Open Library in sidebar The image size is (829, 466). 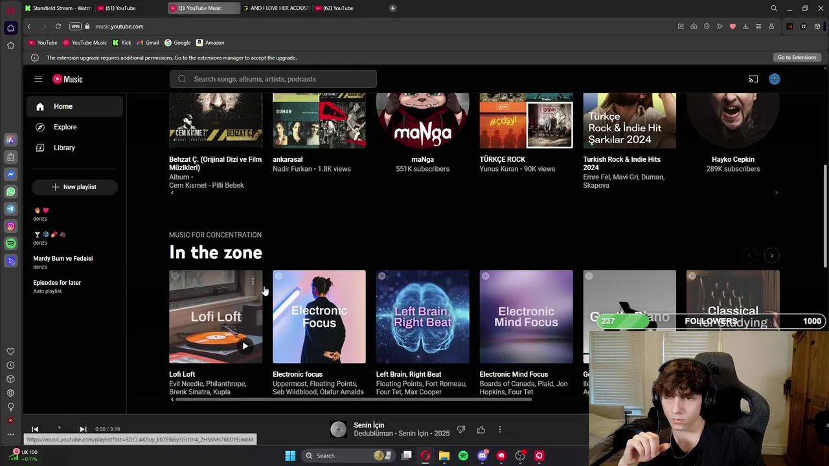74,148
